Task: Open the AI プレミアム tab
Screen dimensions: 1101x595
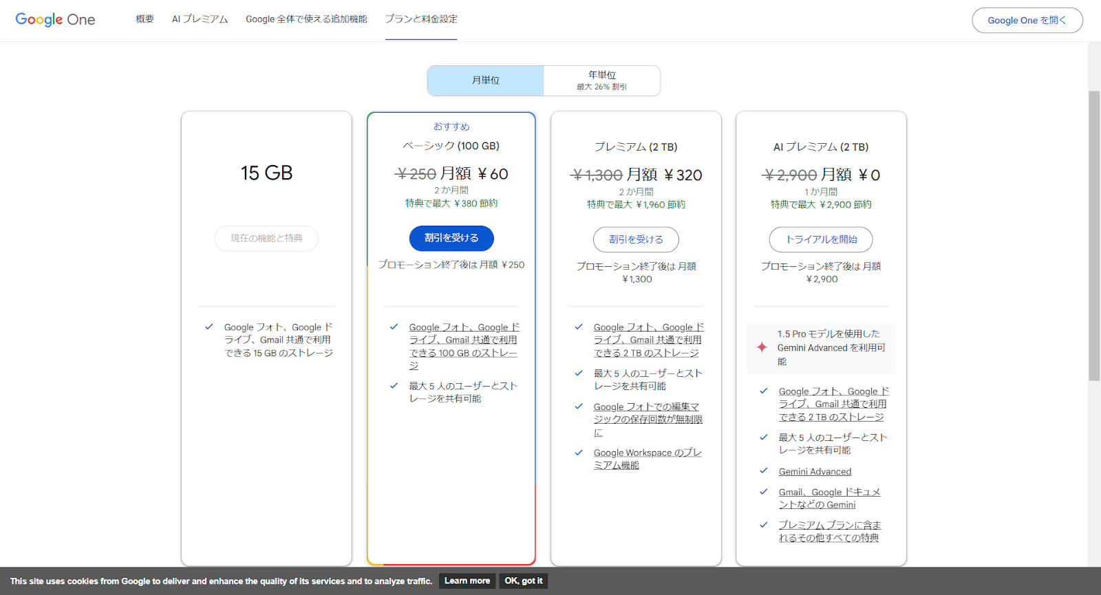Action: click(x=200, y=19)
